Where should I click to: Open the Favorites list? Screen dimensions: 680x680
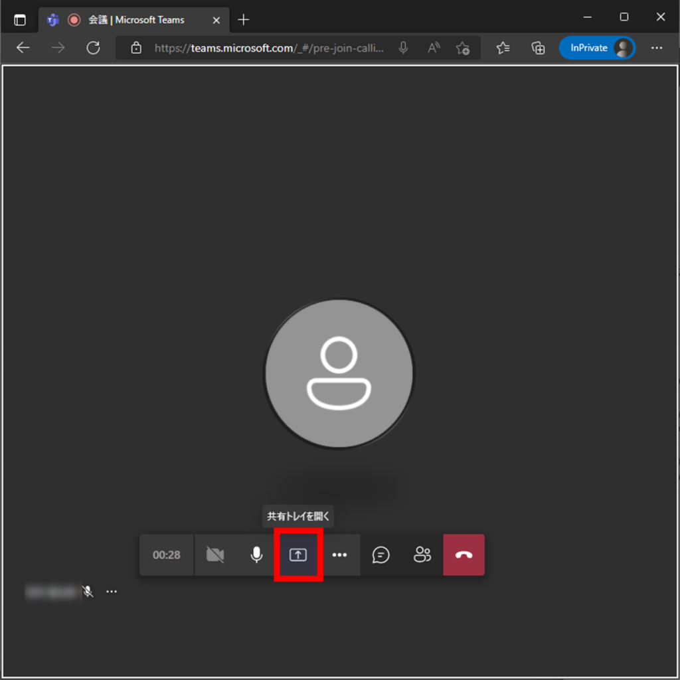pyautogui.click(x=503, y=48)
